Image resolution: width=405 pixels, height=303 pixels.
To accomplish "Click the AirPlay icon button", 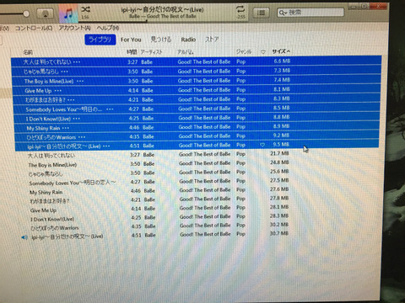I will [x=46, y=13].
